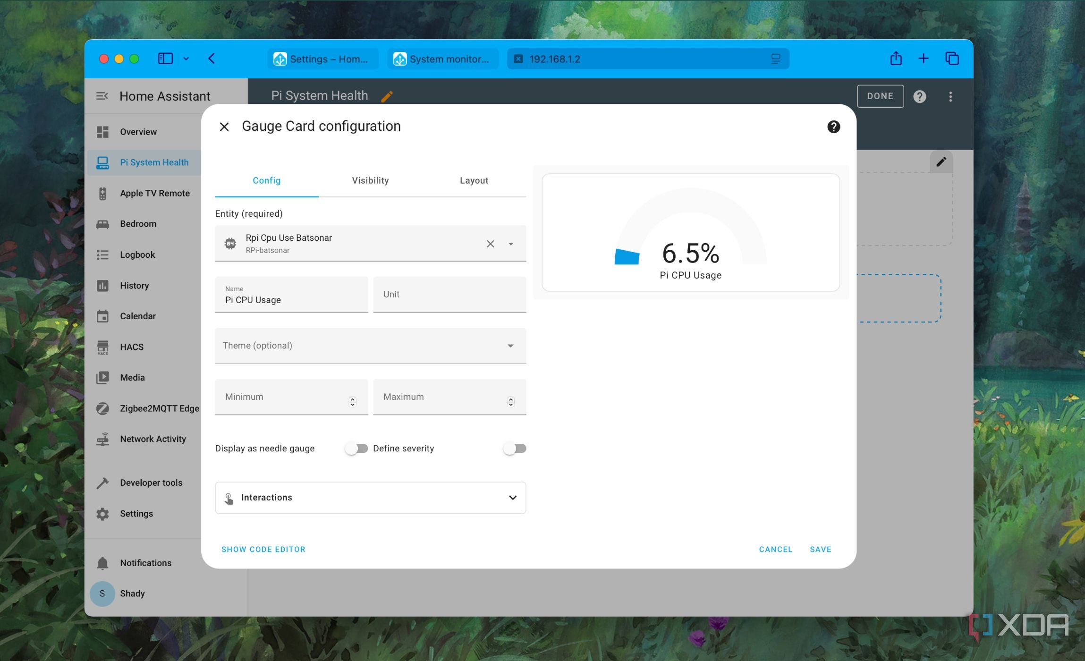This screenshot has height=661, width=1085.
Task: Click the Safari share icon
Action: coord(896,59)
